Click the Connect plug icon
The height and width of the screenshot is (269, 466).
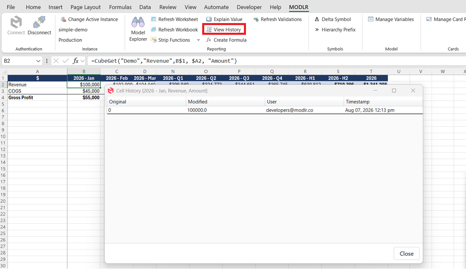pyautogui.click(x=16, y=22)
